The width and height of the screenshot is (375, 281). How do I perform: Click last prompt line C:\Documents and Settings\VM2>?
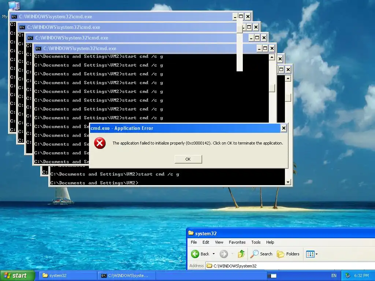[94, 183]
